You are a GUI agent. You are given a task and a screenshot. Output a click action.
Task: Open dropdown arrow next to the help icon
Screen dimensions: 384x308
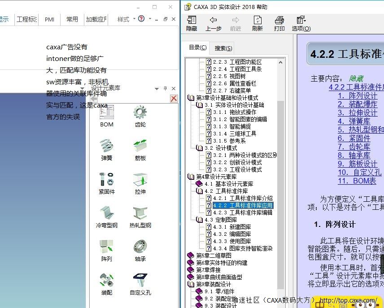tap(150, 19)
